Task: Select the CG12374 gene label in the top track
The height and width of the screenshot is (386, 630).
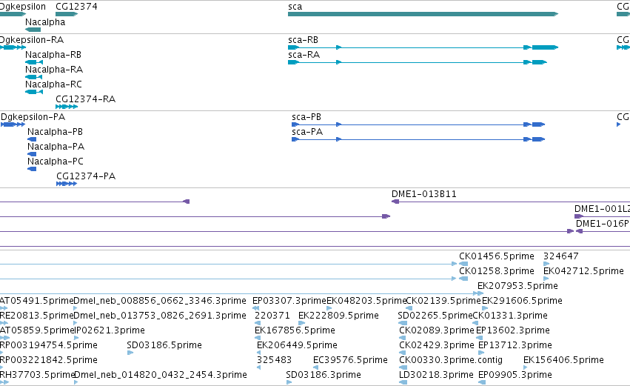Action: point(76,7)
